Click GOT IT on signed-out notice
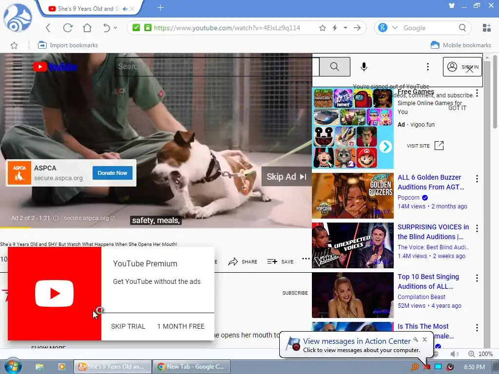 (x=457, y=108)
